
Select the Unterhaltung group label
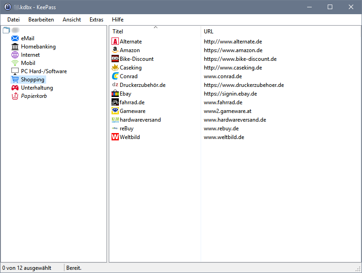pos(37,88)
